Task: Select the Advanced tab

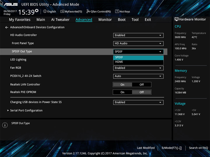Action: coord(84,20)
